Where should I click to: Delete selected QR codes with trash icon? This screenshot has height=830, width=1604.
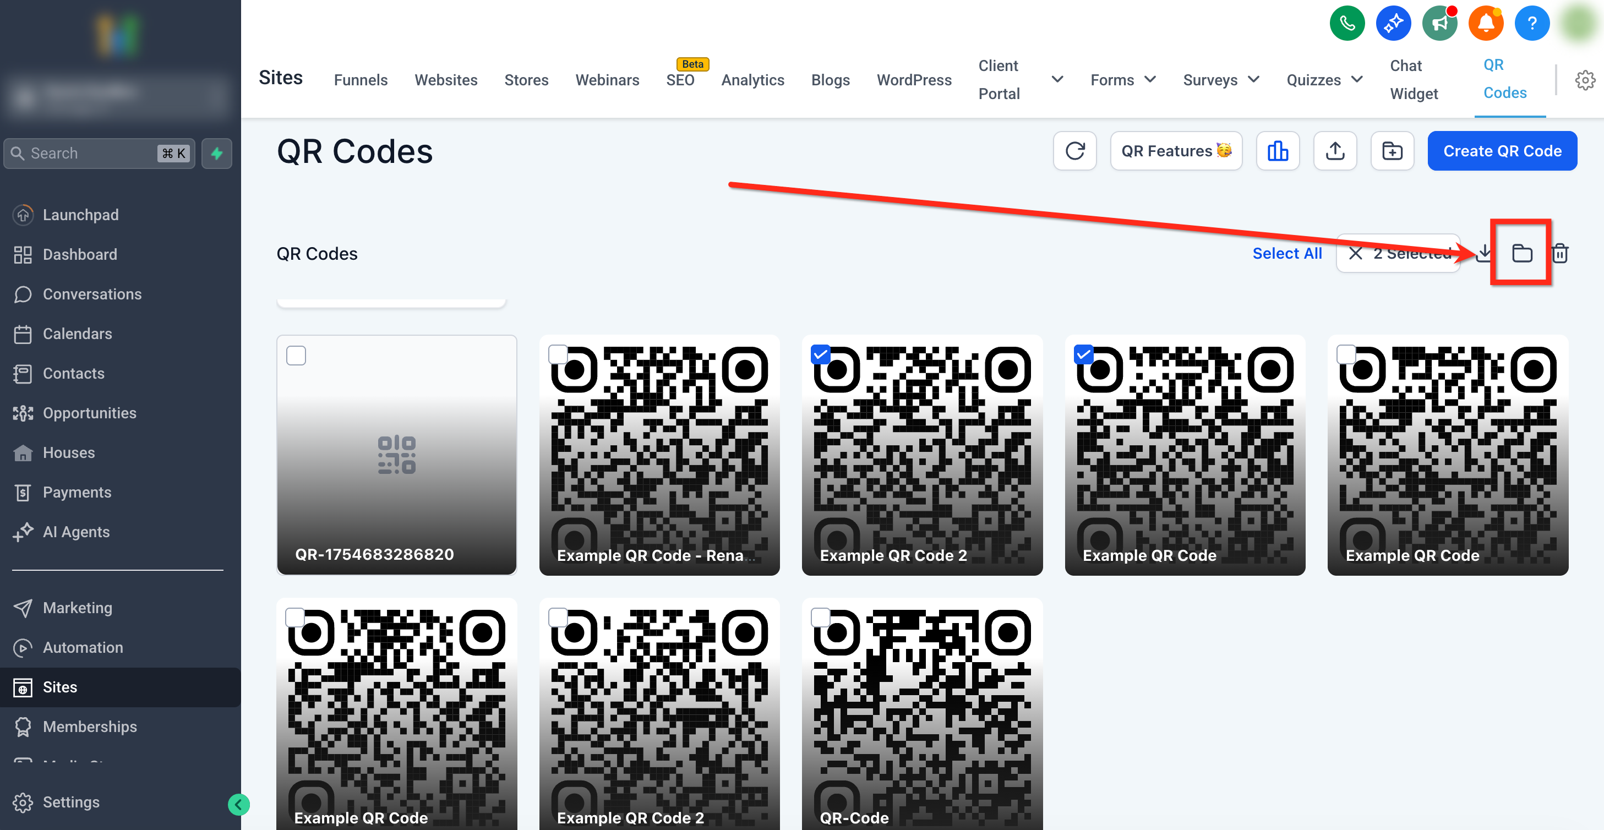click(x=1560, y=253)
